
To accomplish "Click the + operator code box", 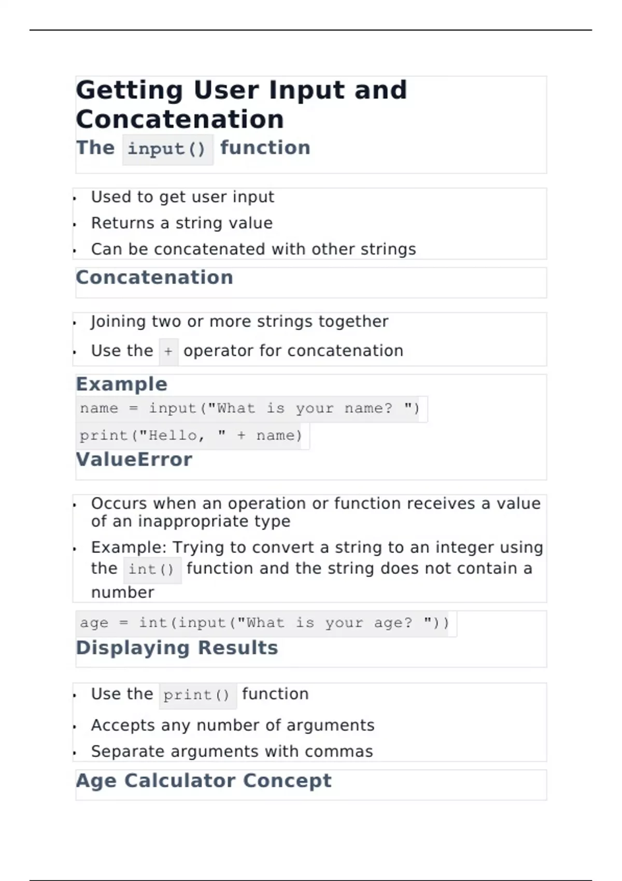I will coord(168,351).
